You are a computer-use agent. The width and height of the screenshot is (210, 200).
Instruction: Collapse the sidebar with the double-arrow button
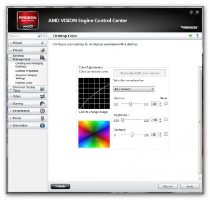(45, 36)
